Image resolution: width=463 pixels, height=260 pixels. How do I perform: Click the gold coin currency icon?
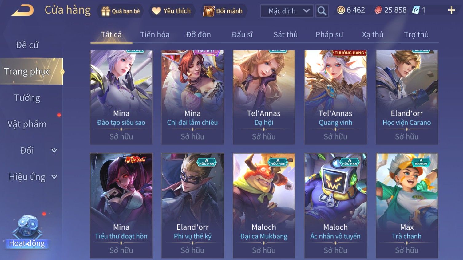click(341, 10)
